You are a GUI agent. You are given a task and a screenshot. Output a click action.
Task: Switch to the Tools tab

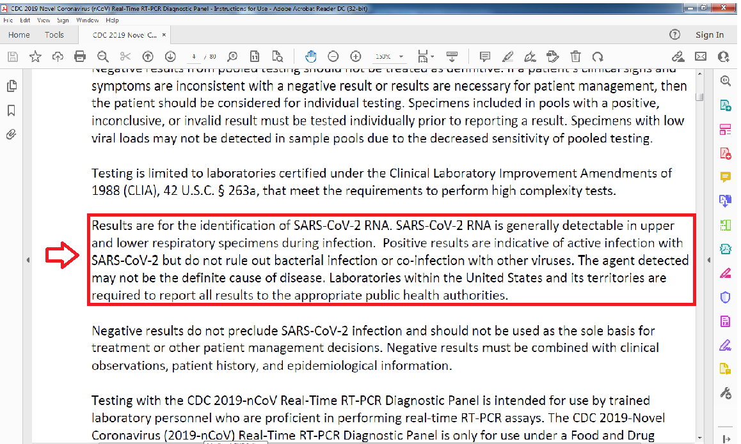54,35
